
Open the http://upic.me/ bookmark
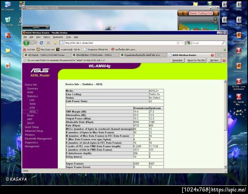click(x=45, y=50)
